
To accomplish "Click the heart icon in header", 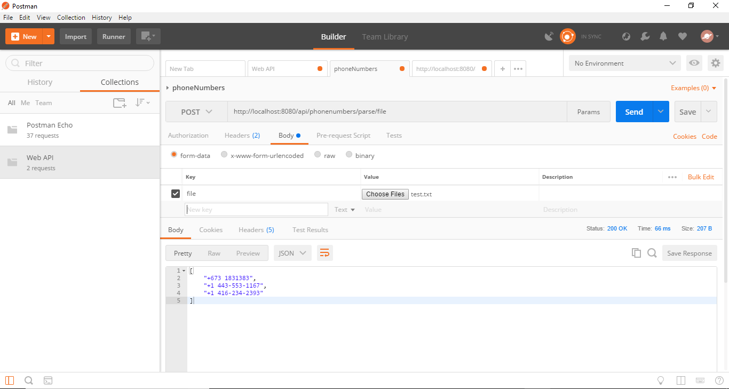I will coord(682,37).
